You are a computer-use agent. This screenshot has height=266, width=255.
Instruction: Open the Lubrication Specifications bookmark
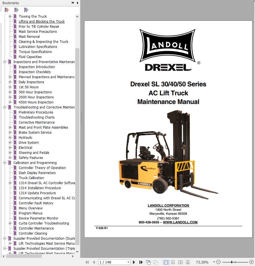(x=38, y=47)
